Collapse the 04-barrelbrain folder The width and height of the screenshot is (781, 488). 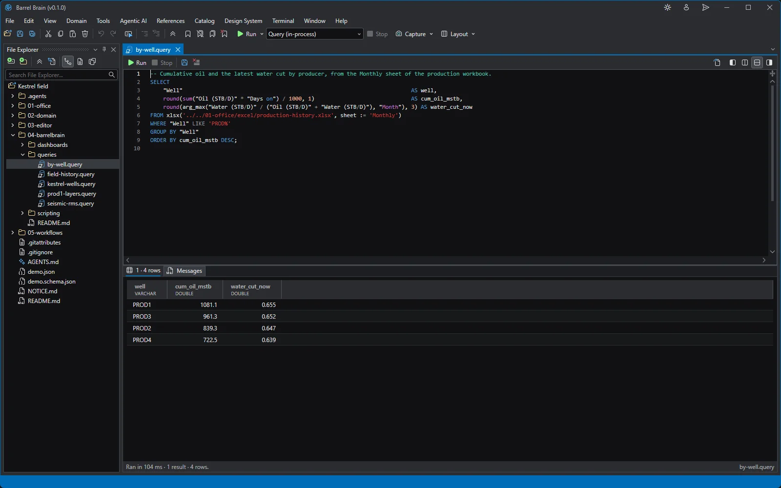pyautogui.click(x=13, y=135)
